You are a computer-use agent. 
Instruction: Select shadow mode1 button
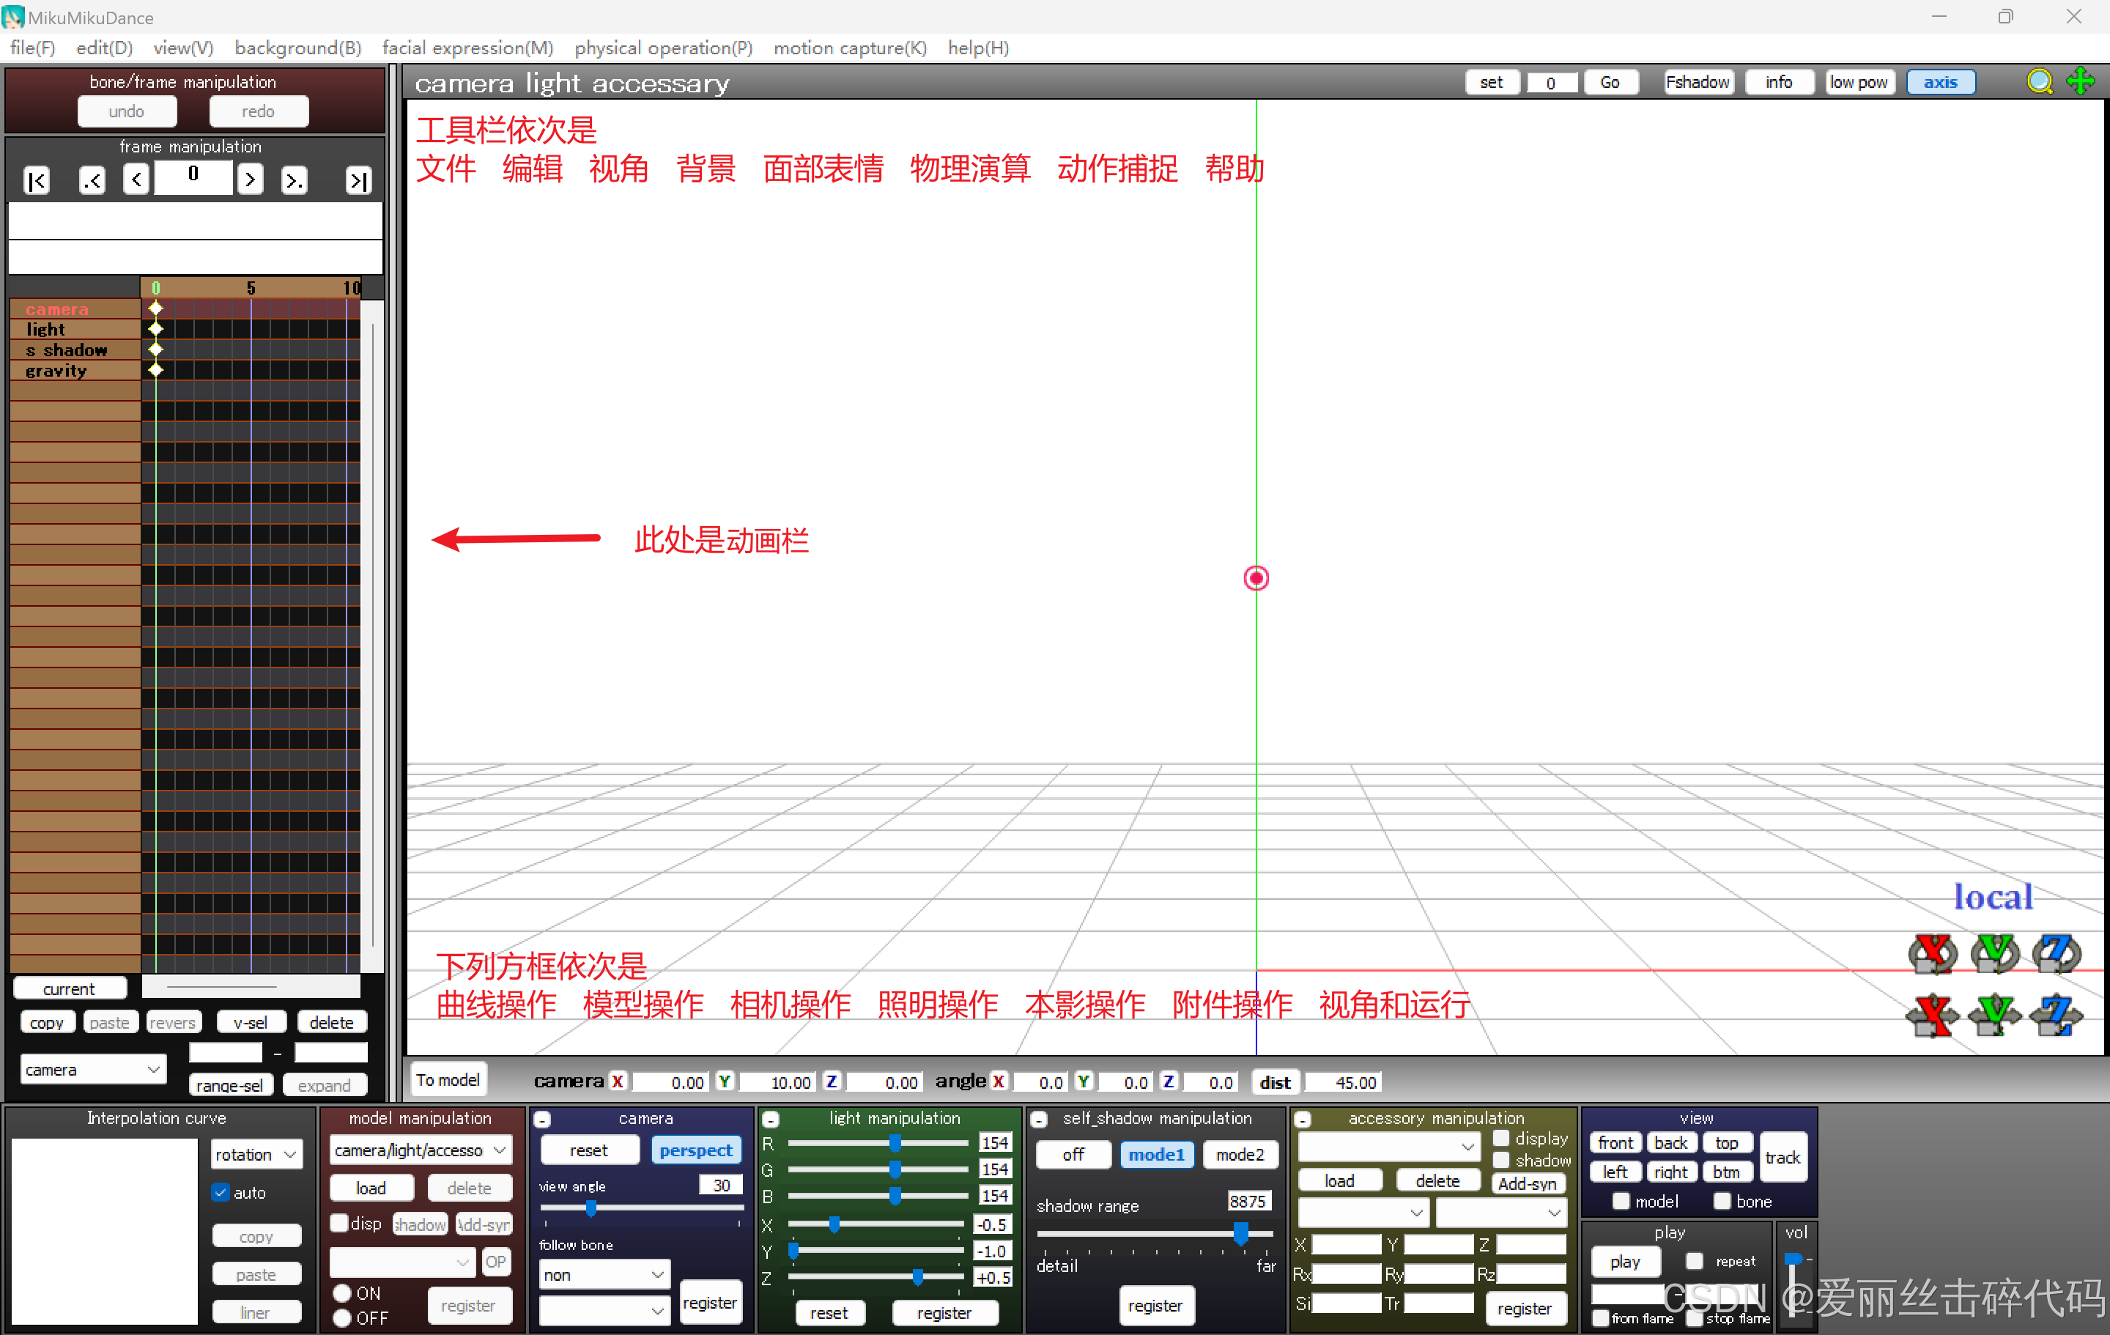[x=1156, y=1155]
